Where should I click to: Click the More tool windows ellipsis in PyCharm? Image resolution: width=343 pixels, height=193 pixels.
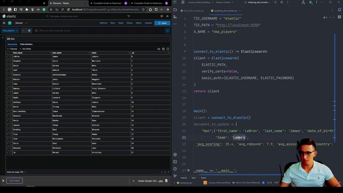coord(175,24)
